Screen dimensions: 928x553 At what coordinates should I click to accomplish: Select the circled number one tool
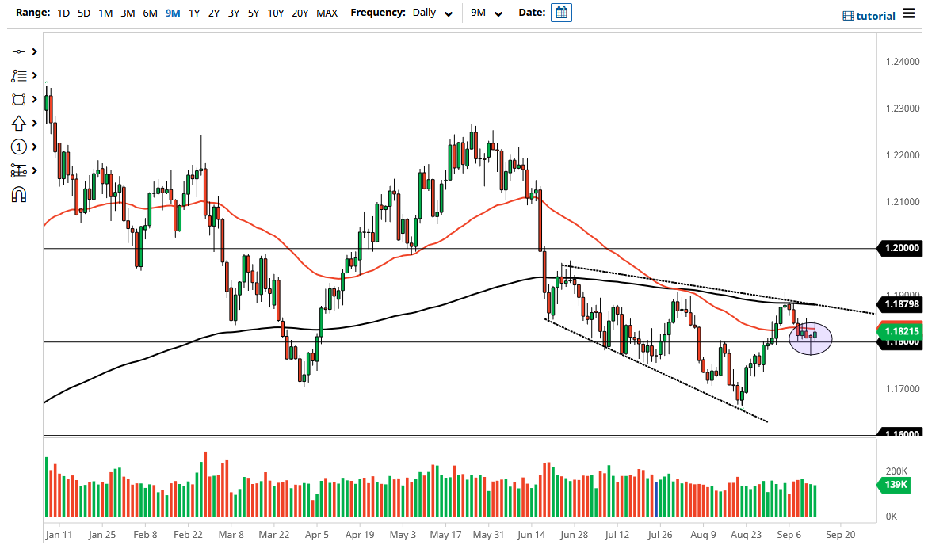(x=19, y=147)
